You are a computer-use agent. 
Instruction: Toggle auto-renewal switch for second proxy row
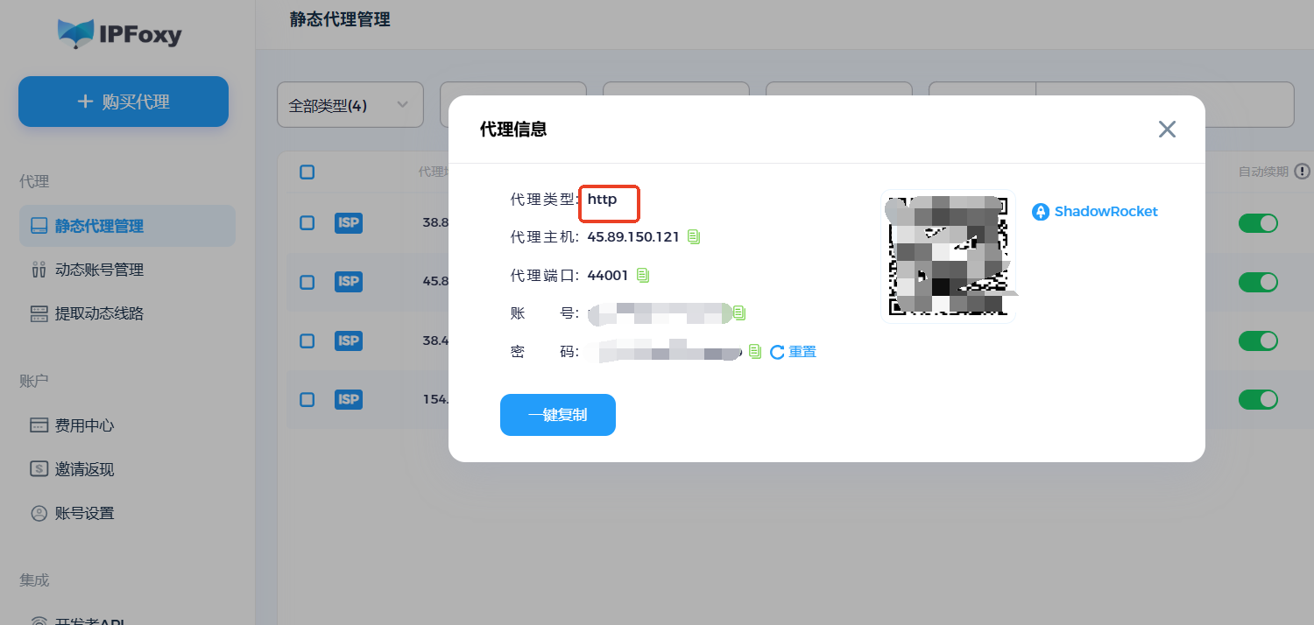coord(1258,282)
